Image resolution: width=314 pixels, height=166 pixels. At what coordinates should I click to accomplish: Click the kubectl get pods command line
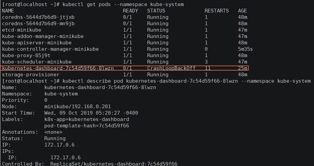tap(93, 4)
